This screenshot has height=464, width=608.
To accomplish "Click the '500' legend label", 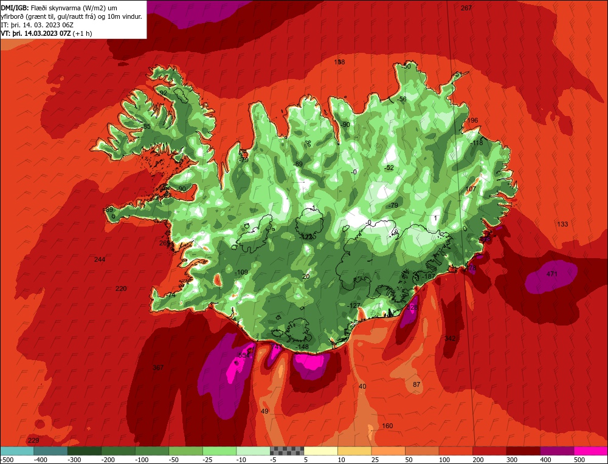I will click(x=579, y=459).
